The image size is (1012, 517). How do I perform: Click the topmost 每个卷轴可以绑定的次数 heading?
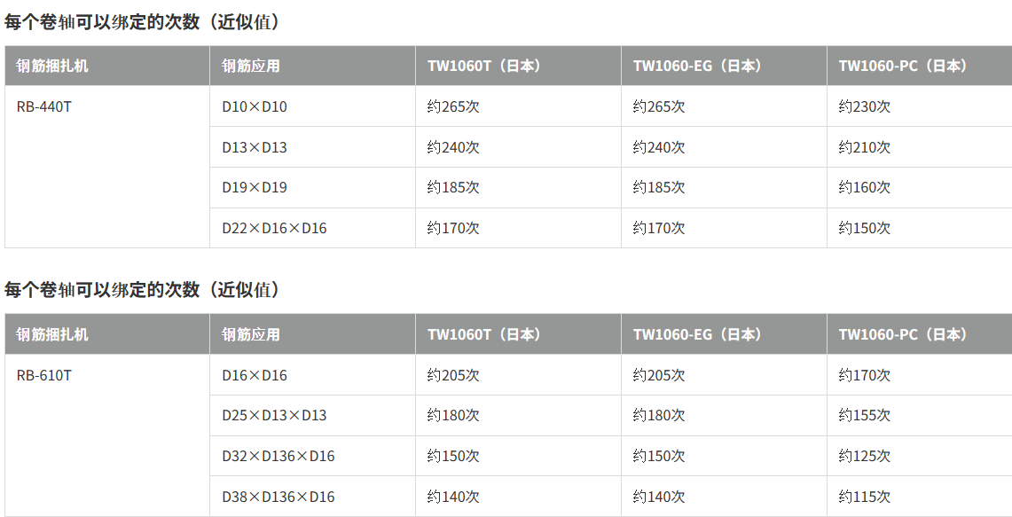point(143,22)
